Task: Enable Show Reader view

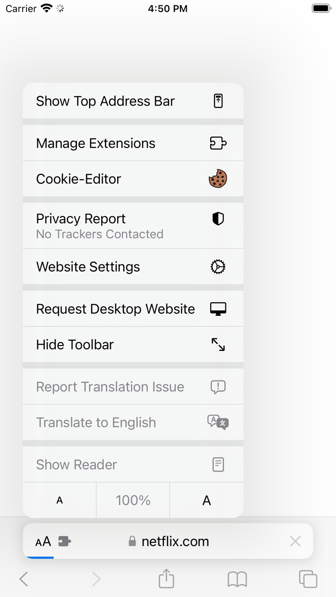Action: 133,464
